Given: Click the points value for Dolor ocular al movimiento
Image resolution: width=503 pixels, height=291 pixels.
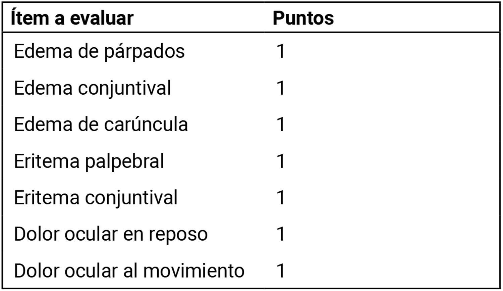Looking at the screenshot, I should pos(280,271).
